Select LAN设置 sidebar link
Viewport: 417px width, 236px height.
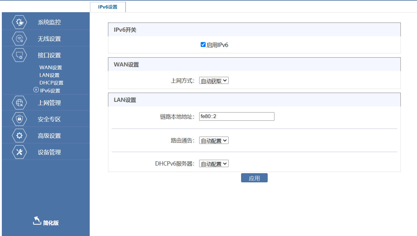coord(50,75)
